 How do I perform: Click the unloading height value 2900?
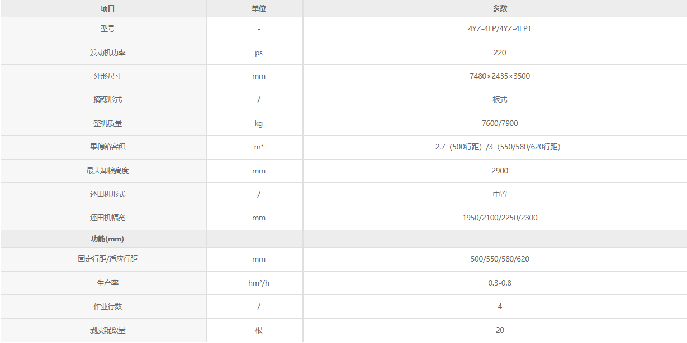[500, 171]
